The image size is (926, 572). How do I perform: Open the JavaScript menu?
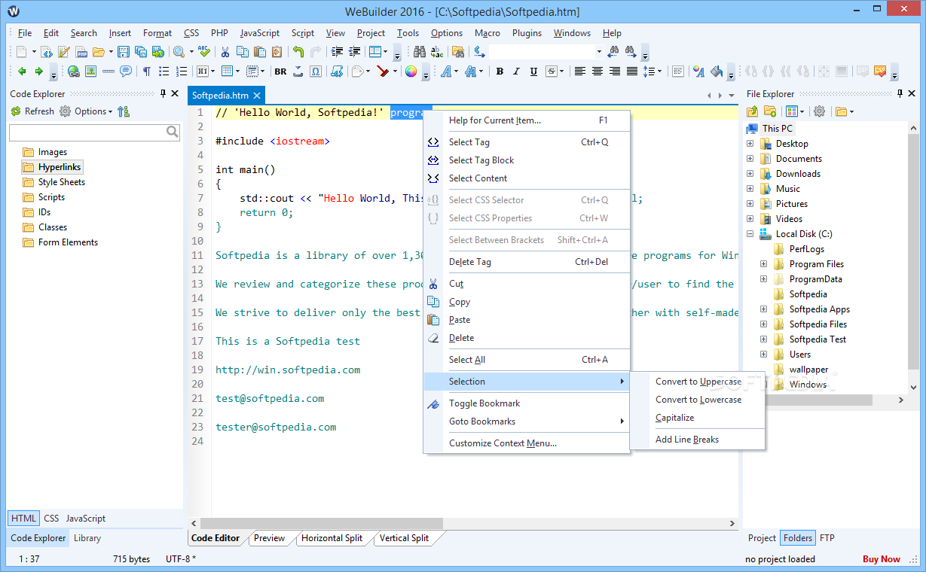[x=260, y=33]
